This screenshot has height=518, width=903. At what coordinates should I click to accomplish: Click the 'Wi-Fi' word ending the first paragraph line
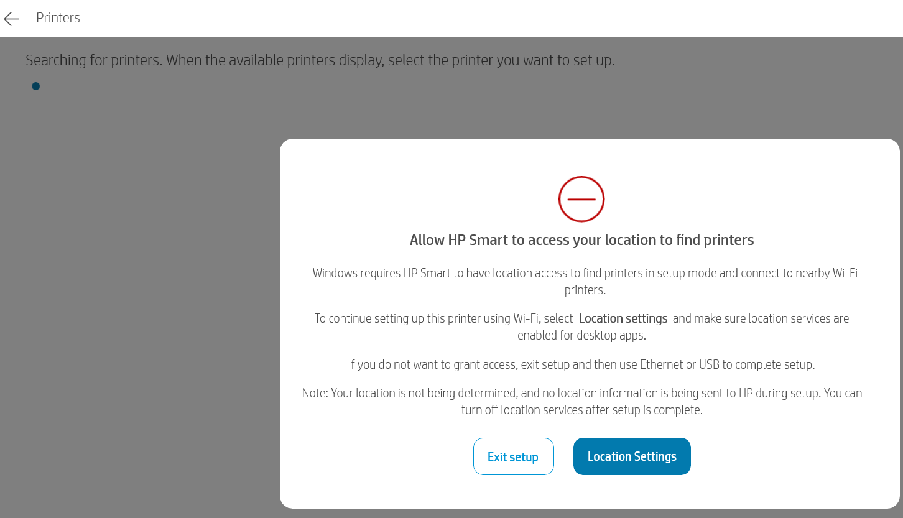point(845,273)
